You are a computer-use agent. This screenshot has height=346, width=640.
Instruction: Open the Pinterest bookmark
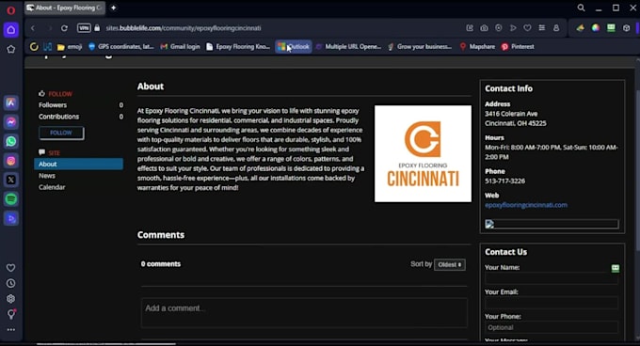tap(518, 47)
